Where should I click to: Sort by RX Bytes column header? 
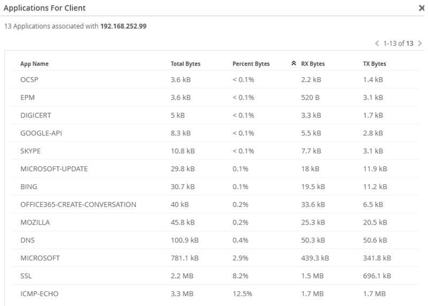click(x=313, y=64)
